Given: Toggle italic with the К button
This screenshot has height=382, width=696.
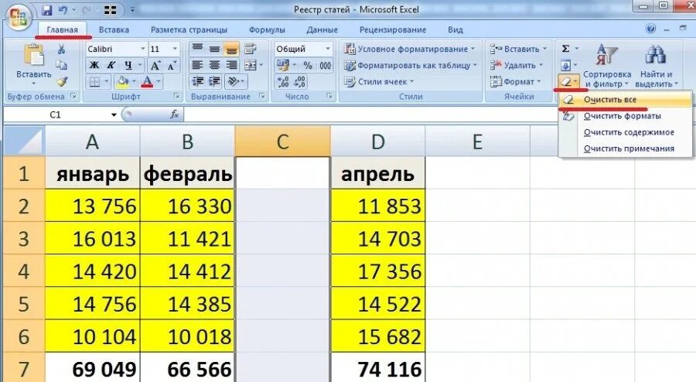Looking at the screenshot, I should pyautogui.click(x=111, y=66).
